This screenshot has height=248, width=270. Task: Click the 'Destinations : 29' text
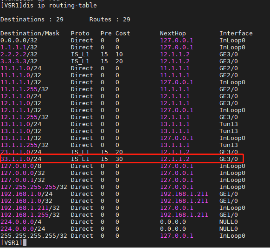point(32,20)
